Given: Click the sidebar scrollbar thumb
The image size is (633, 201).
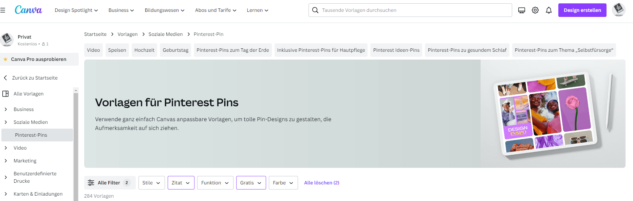Looking at the screenshot, I should tap(76, 147).
